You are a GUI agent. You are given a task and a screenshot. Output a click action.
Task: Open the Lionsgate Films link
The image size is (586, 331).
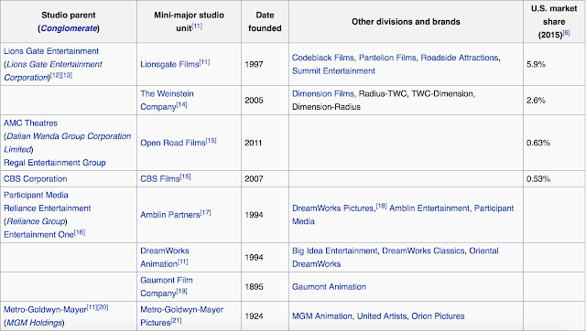(x=169, y=64)
